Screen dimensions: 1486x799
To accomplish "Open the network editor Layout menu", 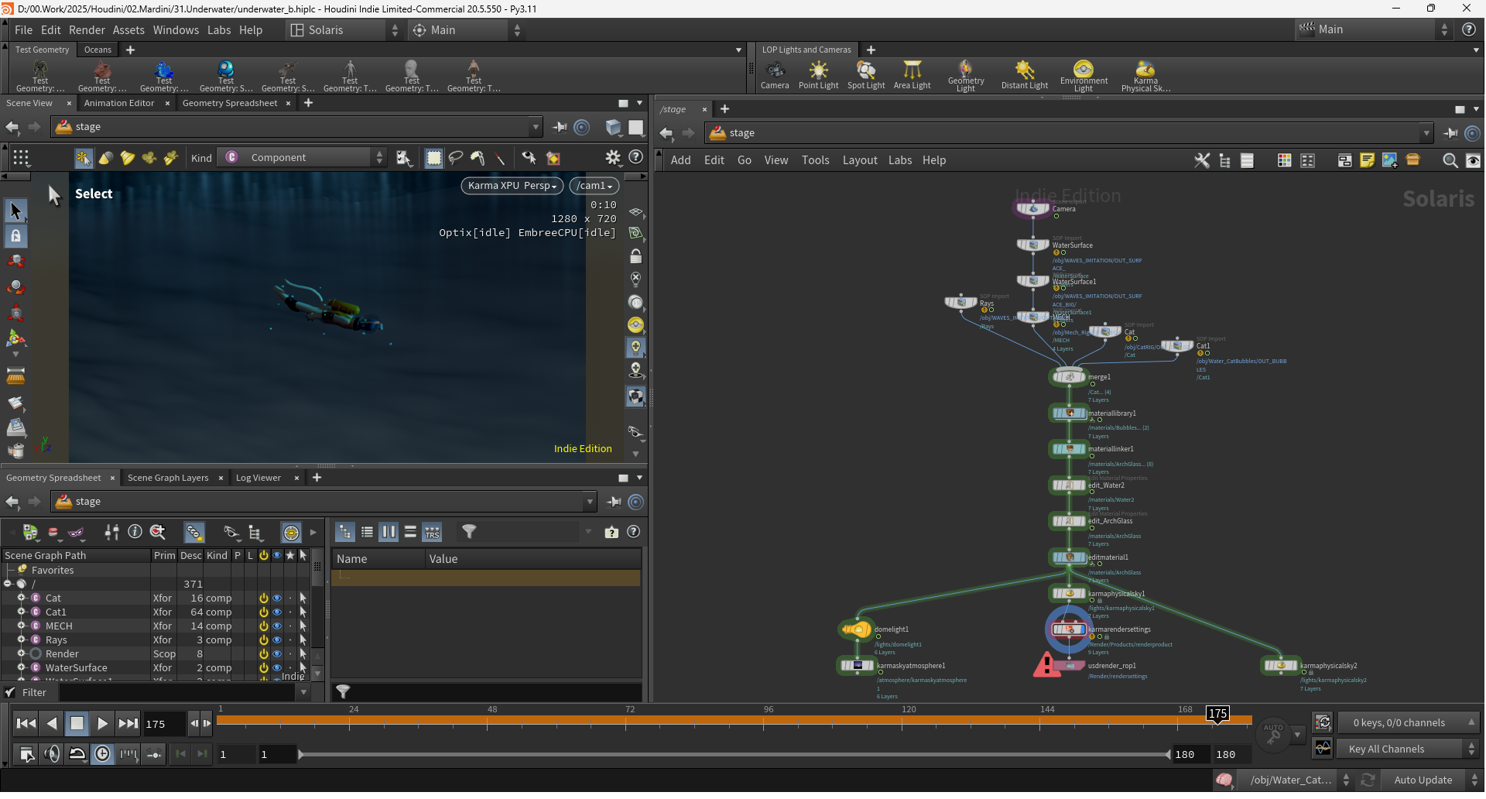I will tap(860, 160).
